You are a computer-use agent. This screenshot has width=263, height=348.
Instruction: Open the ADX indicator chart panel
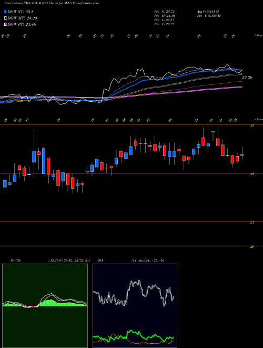point(135,306)
